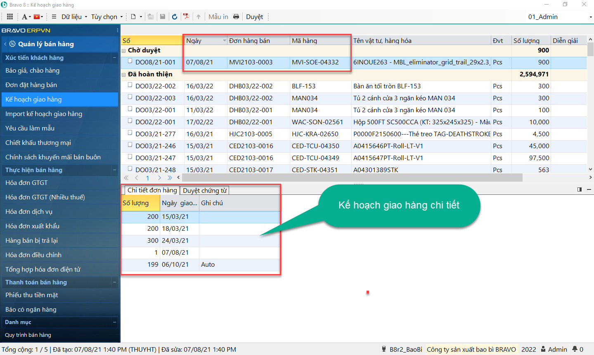Tick checkbox of row DO03/21-246
This screenshot has width=594, height=355.
130,145
